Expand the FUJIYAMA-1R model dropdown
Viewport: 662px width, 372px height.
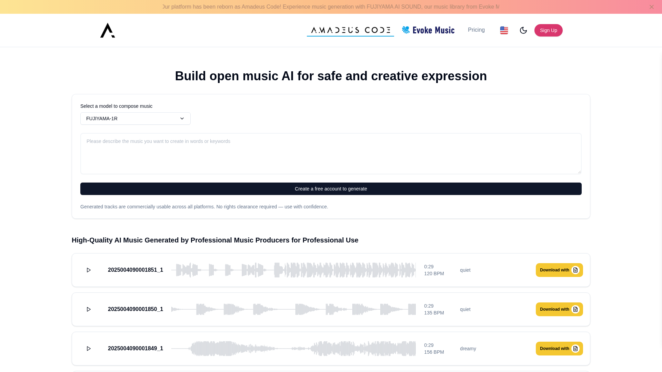pos(135,118)
